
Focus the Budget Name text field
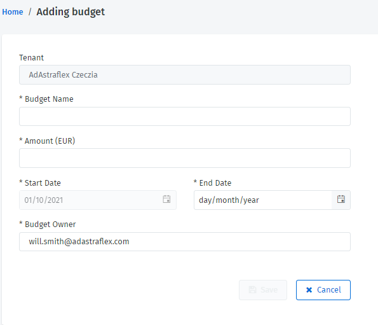[x=185, y=116]
